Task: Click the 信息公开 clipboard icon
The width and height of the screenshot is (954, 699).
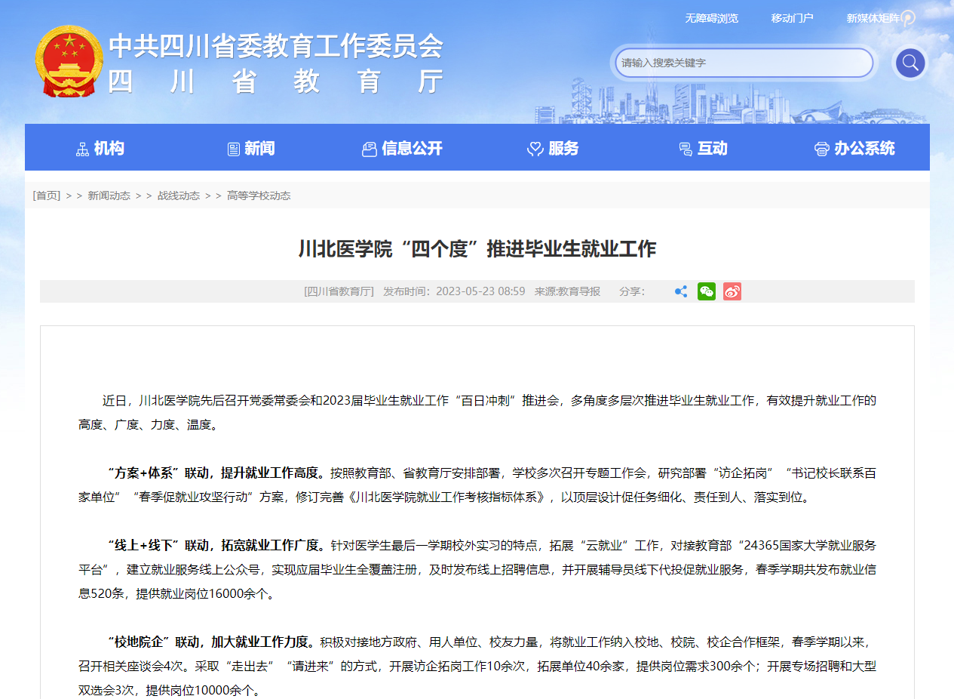Action: (369, 149)
